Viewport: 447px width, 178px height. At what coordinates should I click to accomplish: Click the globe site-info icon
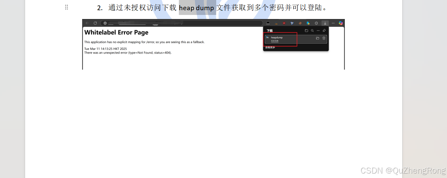(105, 23)
